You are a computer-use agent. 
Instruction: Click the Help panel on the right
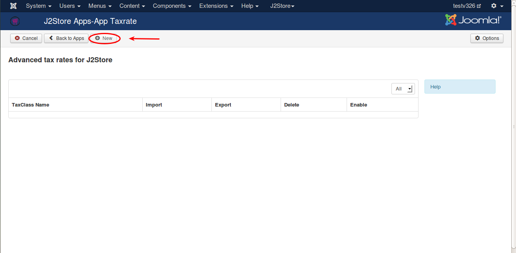460,87
